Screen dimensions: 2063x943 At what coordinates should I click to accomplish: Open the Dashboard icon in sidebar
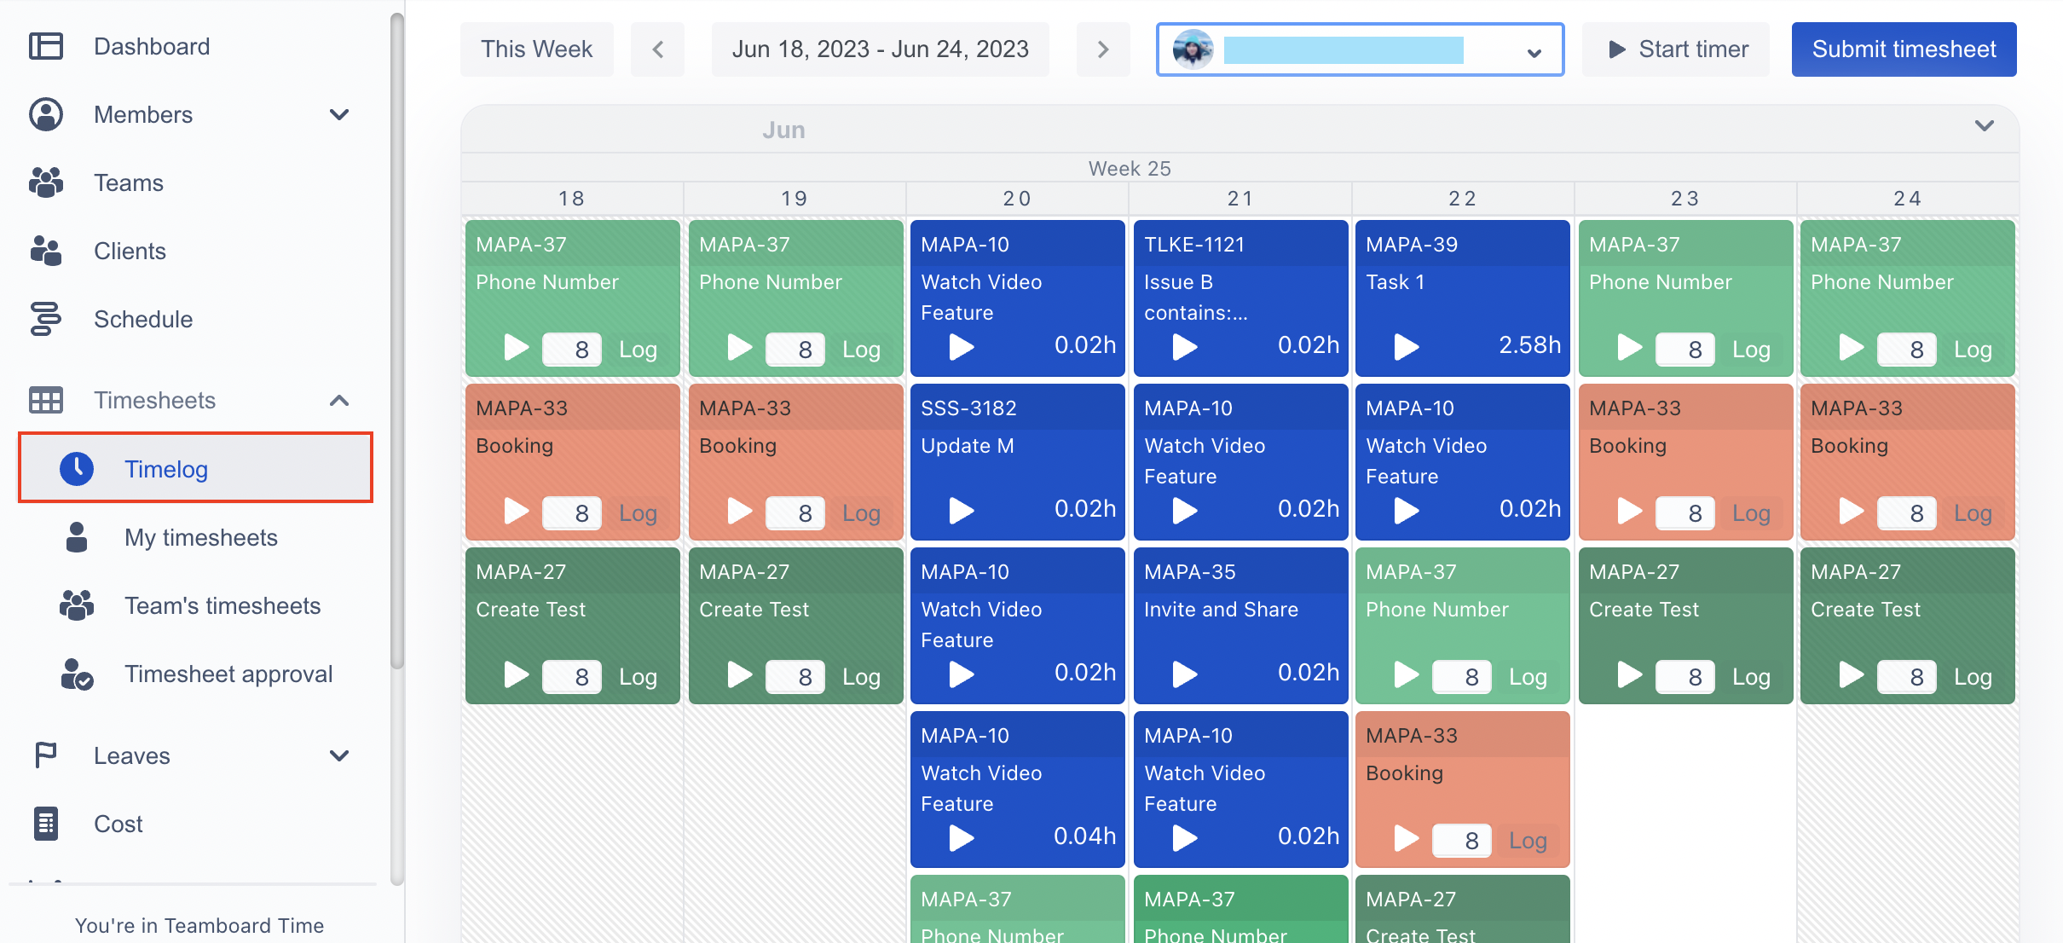pos(46,46)
